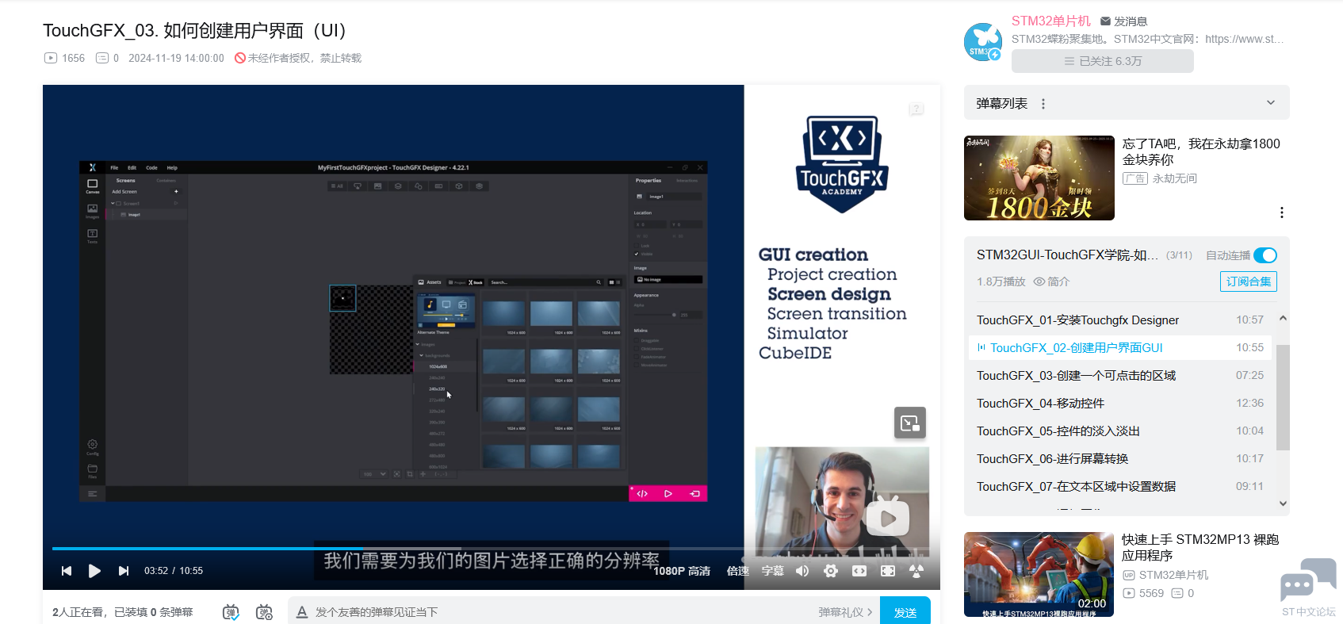Open ad title 忘了TA吧，我在永劫拿1800金块养你

(x=1201, y=151)
